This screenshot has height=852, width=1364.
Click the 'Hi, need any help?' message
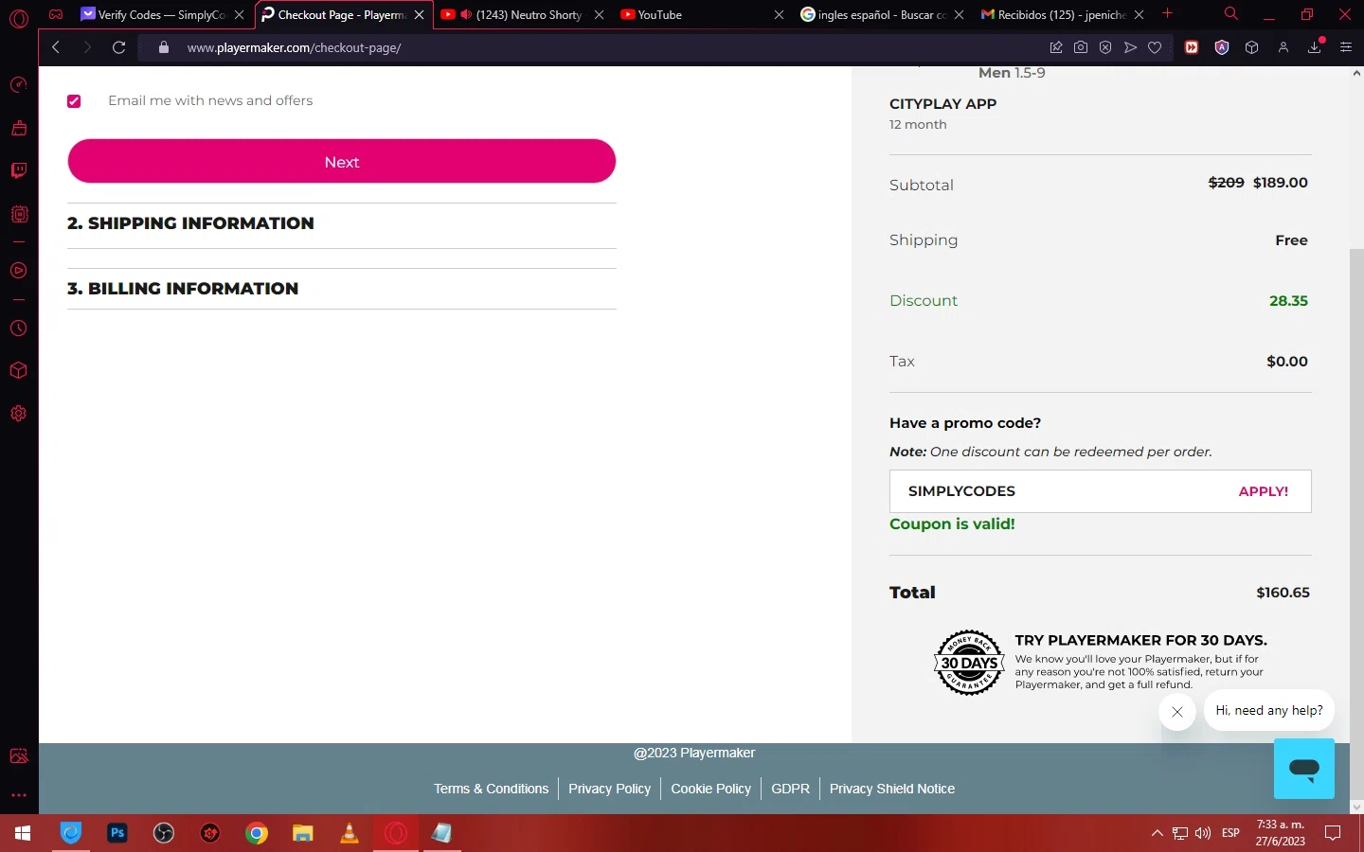click(x=1269, y=711)
